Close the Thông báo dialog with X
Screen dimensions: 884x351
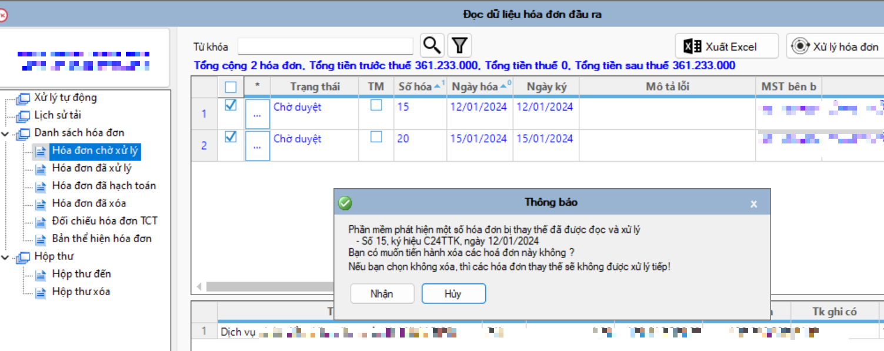click(753, 204)
